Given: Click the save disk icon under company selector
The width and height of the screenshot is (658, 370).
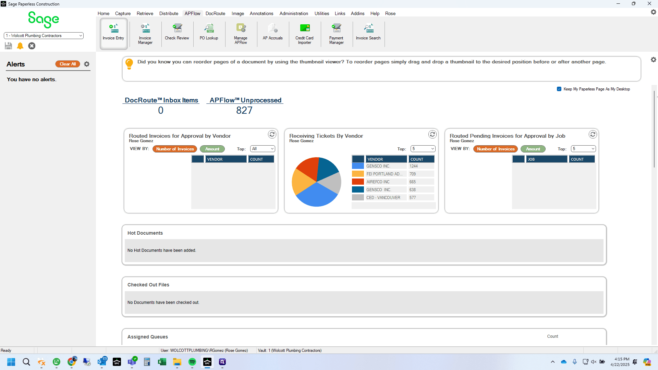Looking at the screenshot, I should 9,46.
